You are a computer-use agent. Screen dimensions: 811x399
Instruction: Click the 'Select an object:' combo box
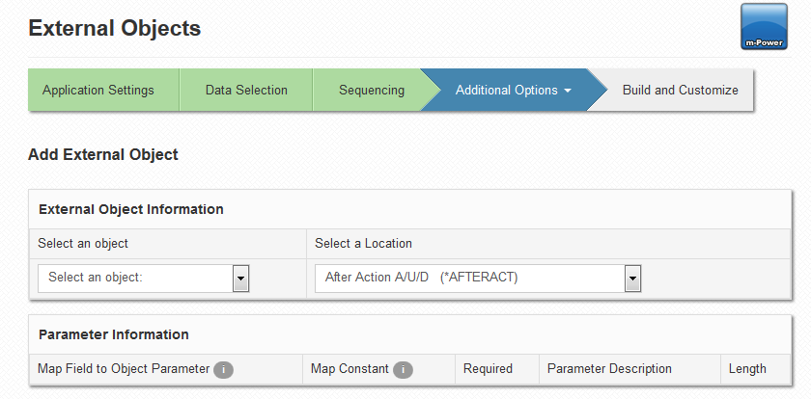[x=143, y=279]
